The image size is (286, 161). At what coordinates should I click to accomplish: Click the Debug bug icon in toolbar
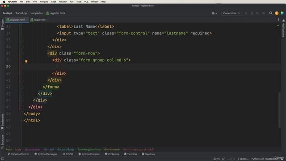[252, 13]
